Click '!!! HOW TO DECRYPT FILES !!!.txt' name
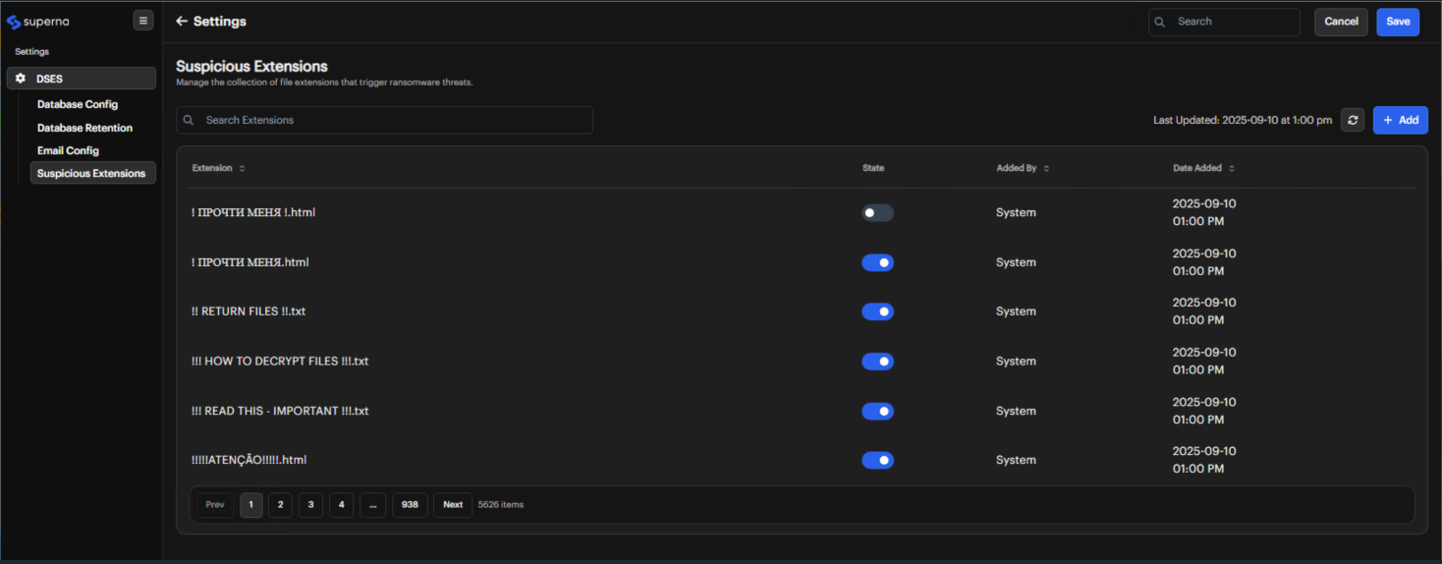1442x564 pixels. click(x=280, y=362)
